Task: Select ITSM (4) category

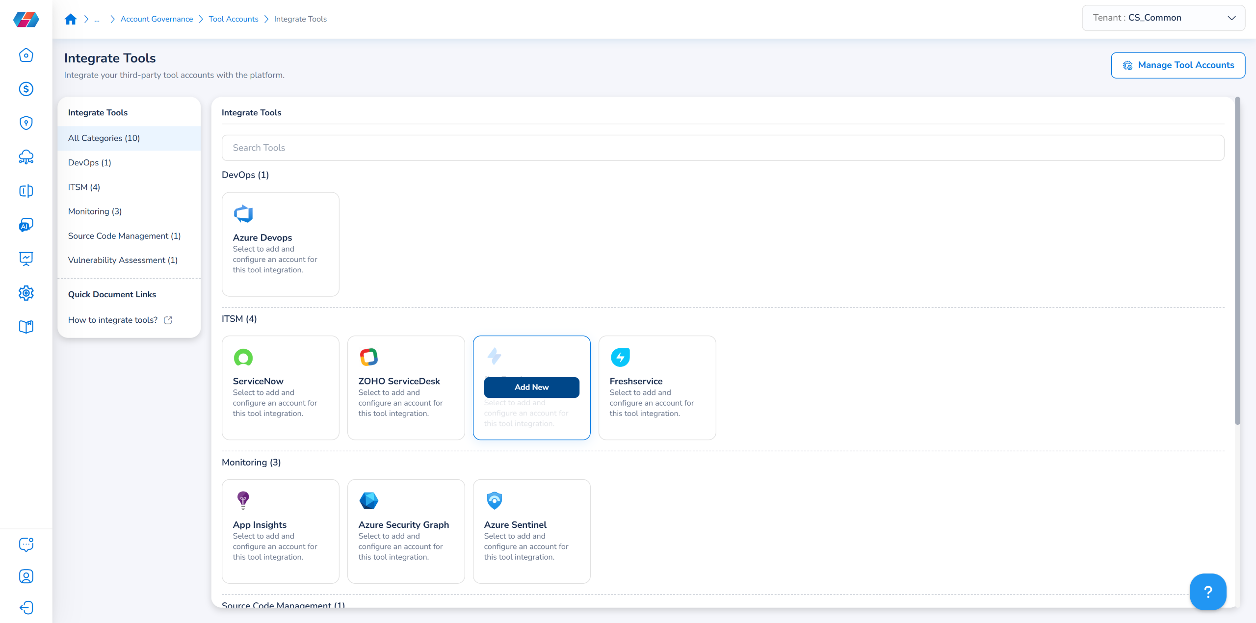Action: point(84,187)
